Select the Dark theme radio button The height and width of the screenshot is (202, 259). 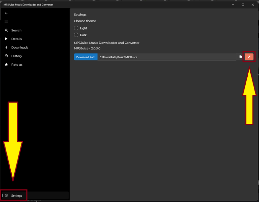(x=76, y=35)
